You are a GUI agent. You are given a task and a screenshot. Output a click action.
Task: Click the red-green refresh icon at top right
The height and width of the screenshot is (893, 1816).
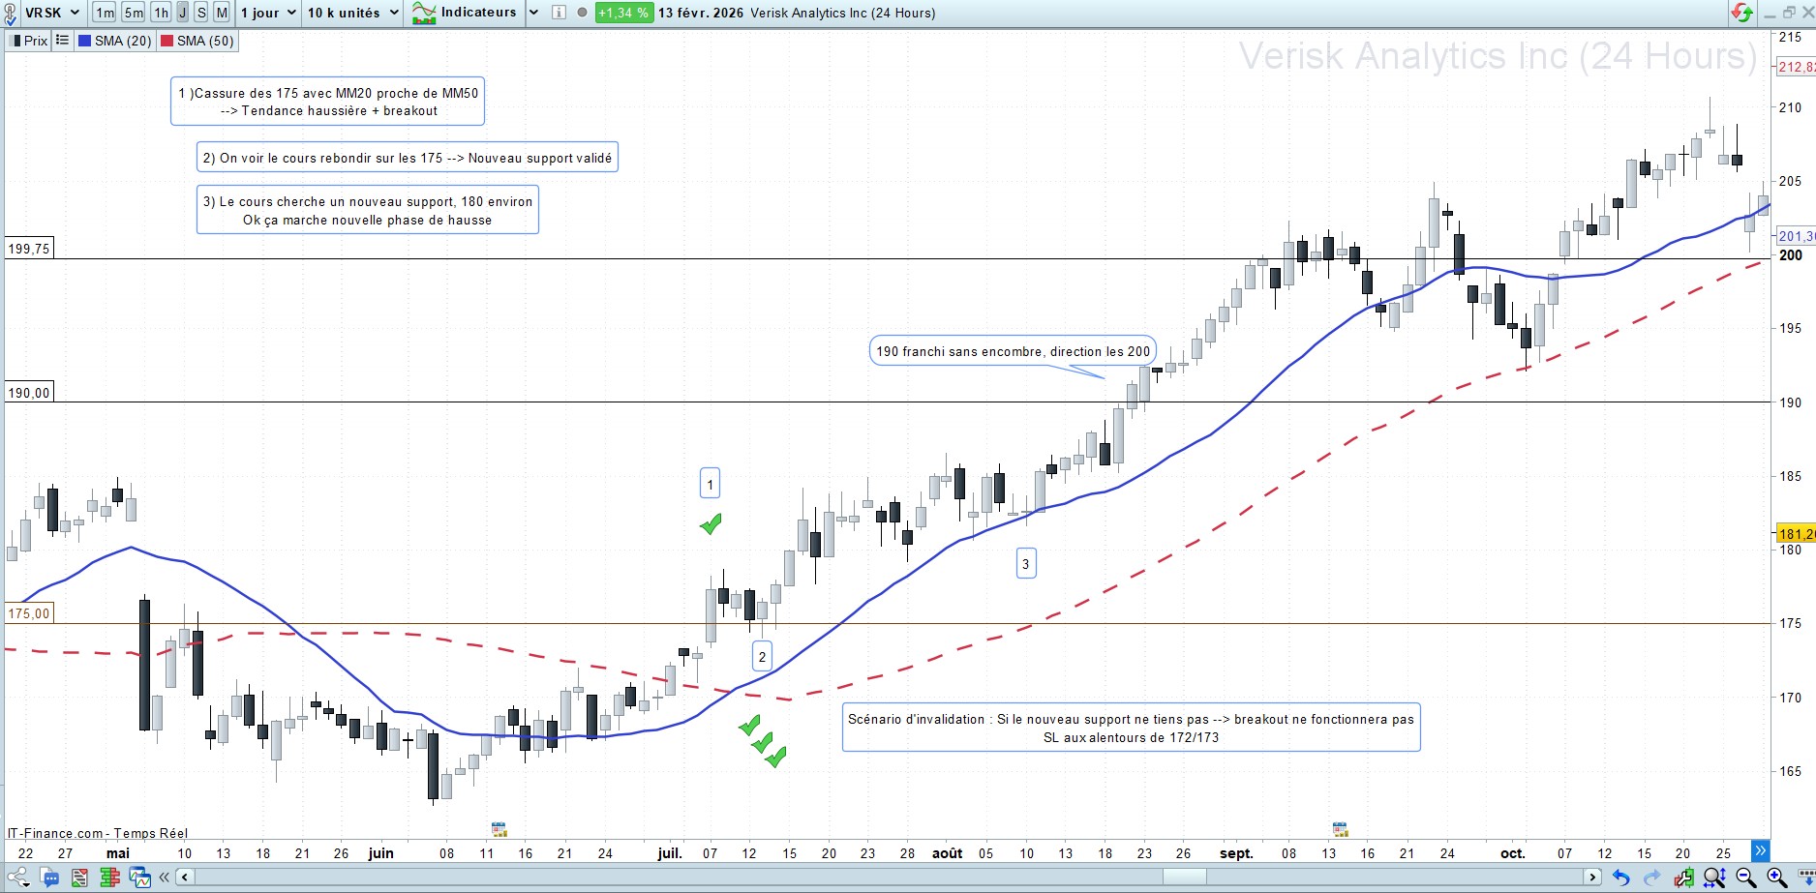click(x=1741, y=13)
